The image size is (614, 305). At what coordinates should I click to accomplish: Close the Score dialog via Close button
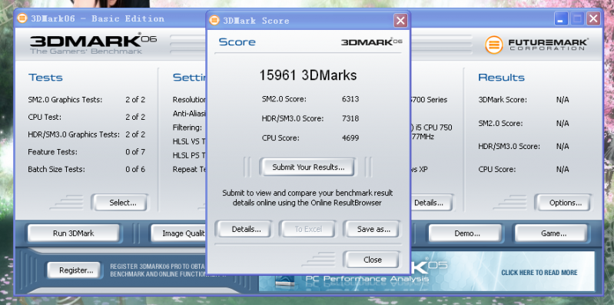(x=373, y=260)
